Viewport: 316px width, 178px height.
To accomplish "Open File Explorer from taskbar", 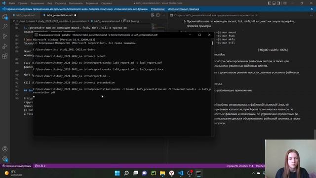I will coord(162,173).
